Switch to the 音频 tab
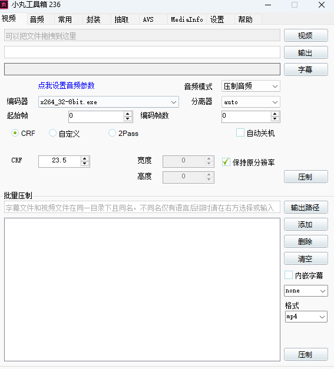This screenshot has width=334, height=369. pos(37,19)
